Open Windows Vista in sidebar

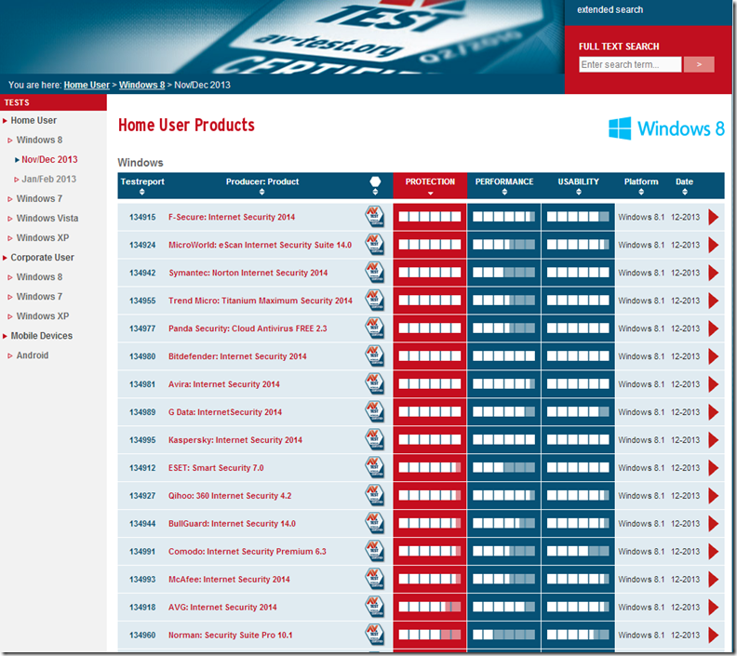coord(47,218)
